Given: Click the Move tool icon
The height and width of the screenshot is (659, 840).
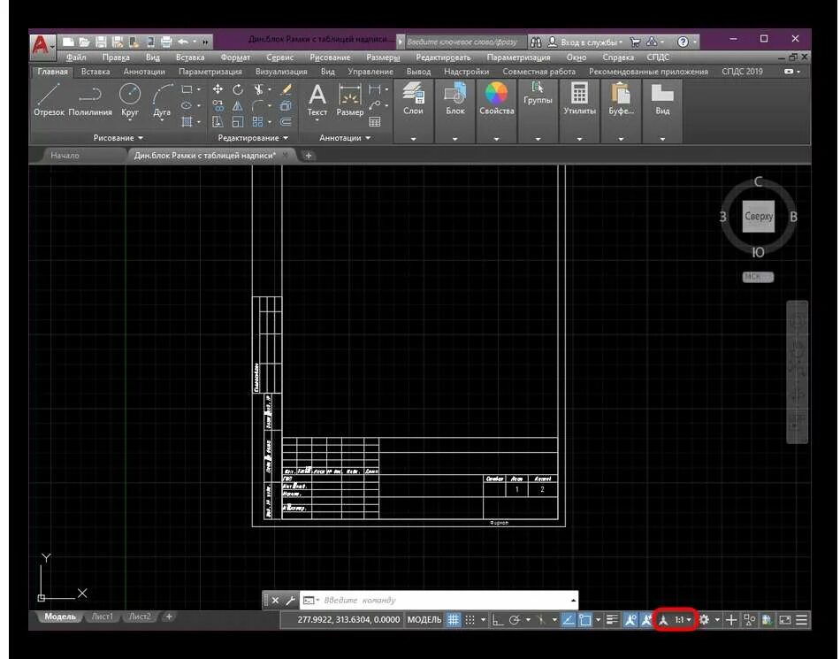Looking at the screenshot, I should [218, 89].
